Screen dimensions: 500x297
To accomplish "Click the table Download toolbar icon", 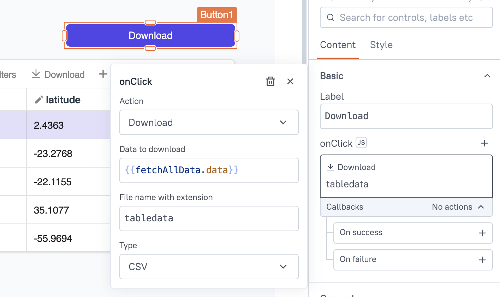I will coord(36,74).
